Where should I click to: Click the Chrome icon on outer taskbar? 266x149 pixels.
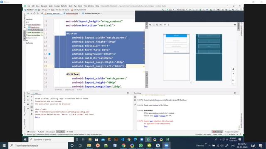123,146
